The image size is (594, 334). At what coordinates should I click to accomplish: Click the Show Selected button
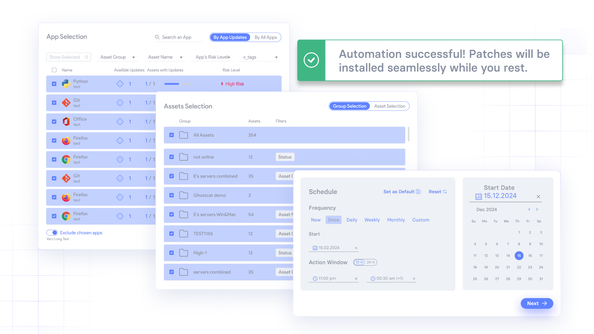click(x=69, y=57)
